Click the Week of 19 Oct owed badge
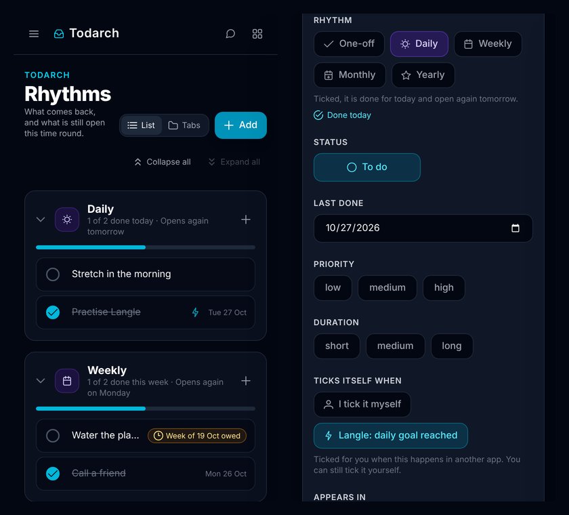Viewport: 569px width, 515px height. pyautogui.click(x=197, y=436)
